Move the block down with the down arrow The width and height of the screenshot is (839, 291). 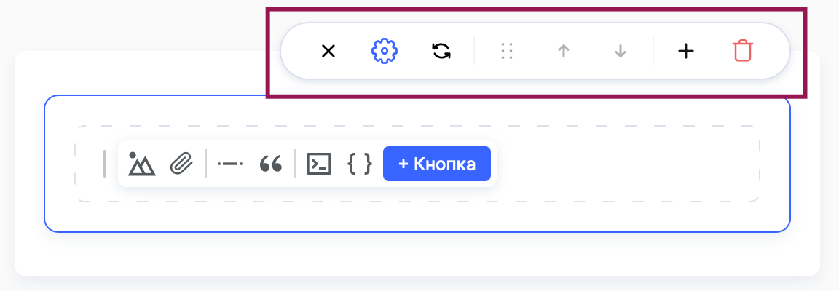point(621,51)
